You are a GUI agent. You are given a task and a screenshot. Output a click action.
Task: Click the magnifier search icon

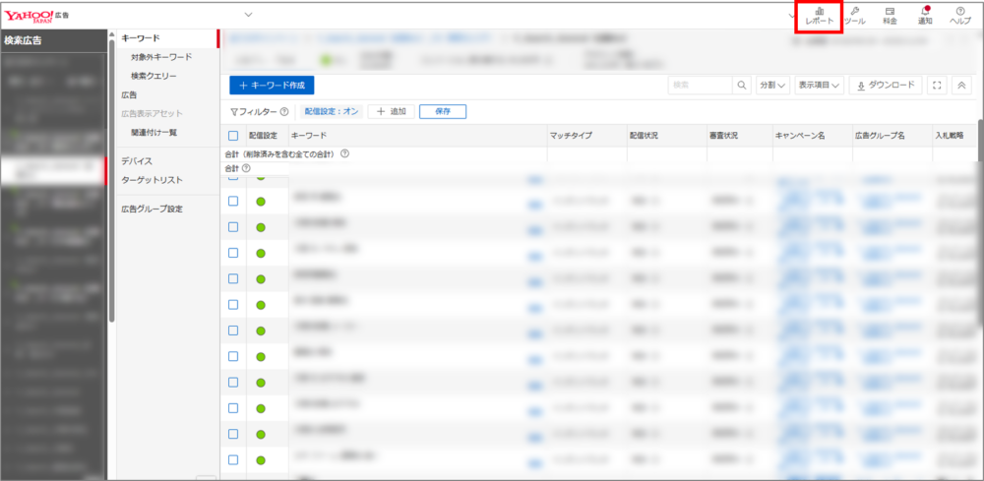(742, 86)
